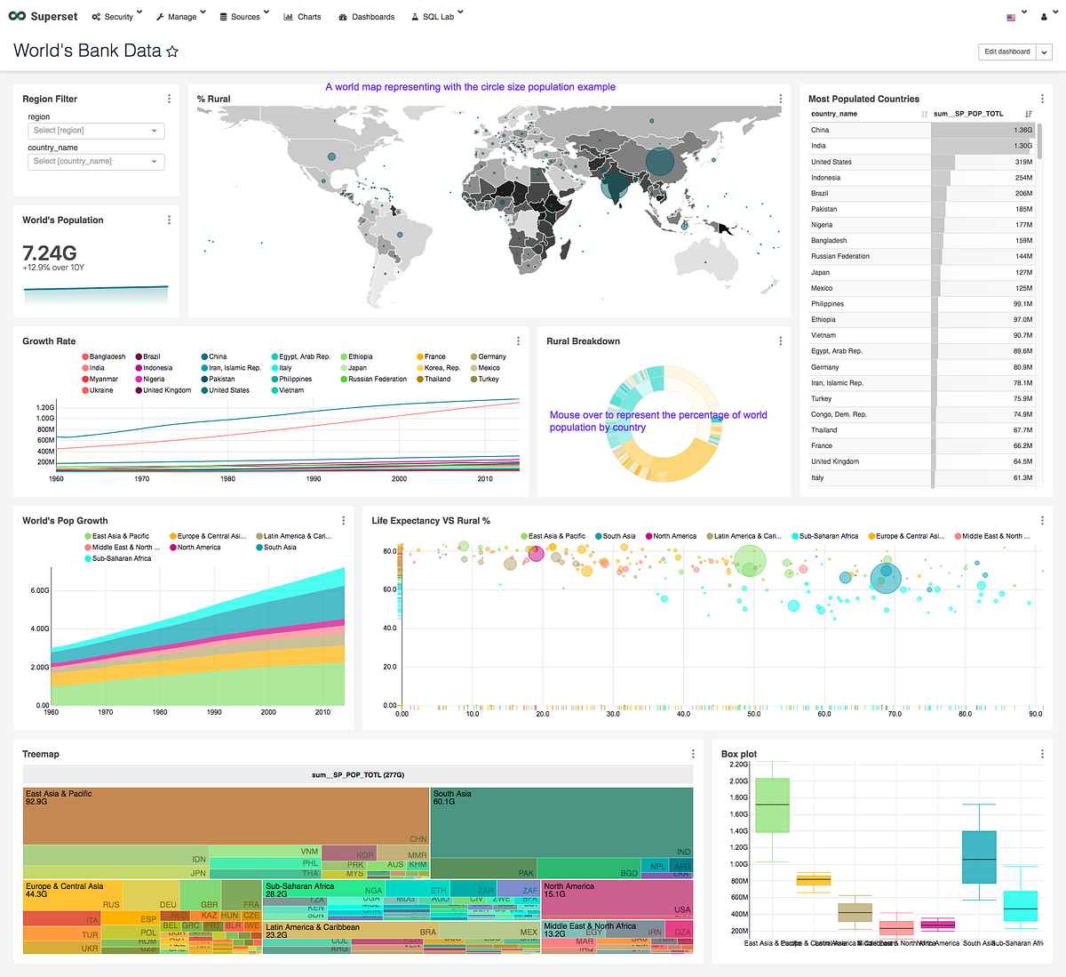Open options menu on Most Populated Countries

(x=1041, y=99)
